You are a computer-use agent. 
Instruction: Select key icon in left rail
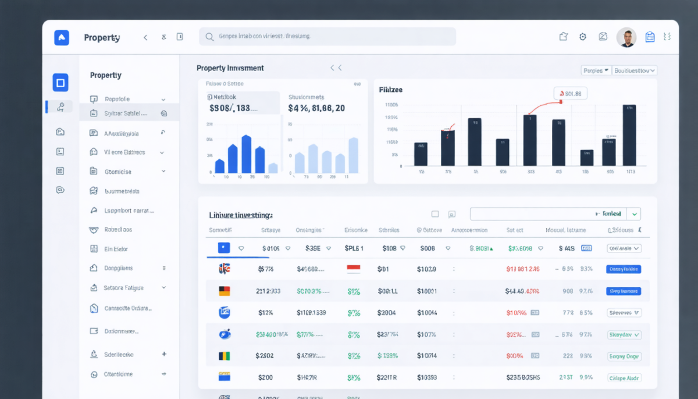click(60, 107)
